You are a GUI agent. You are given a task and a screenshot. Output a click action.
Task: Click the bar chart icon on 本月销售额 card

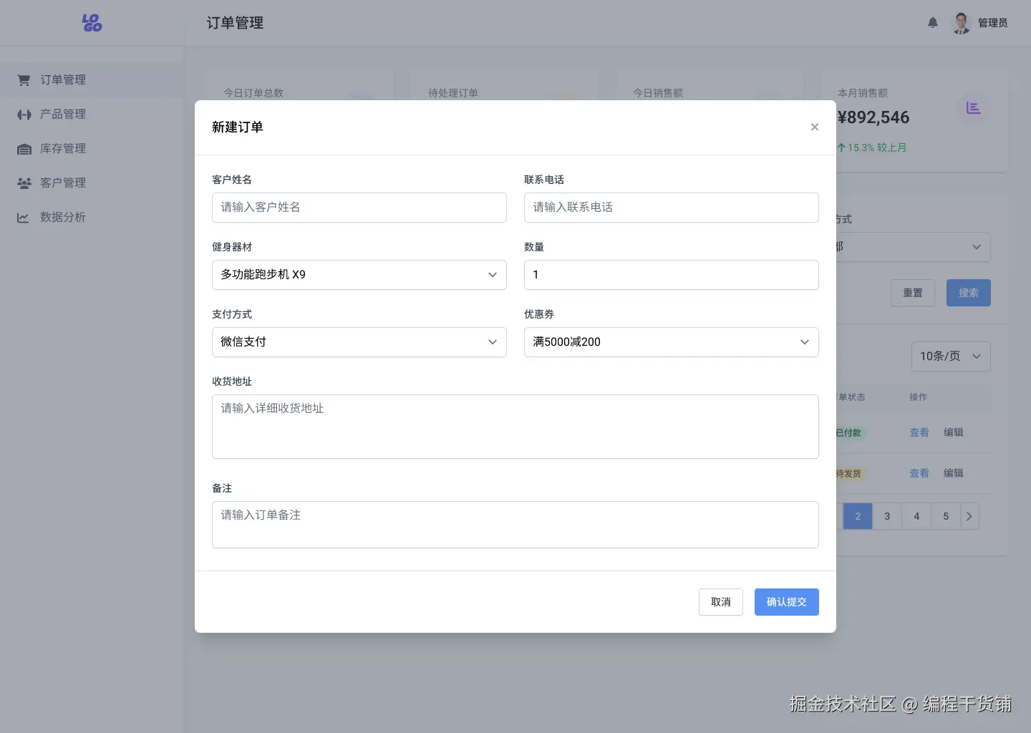point(974,108)
